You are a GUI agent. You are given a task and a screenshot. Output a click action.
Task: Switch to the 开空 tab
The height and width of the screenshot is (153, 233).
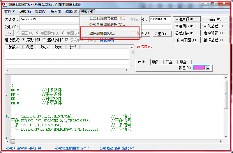(169, 62)
